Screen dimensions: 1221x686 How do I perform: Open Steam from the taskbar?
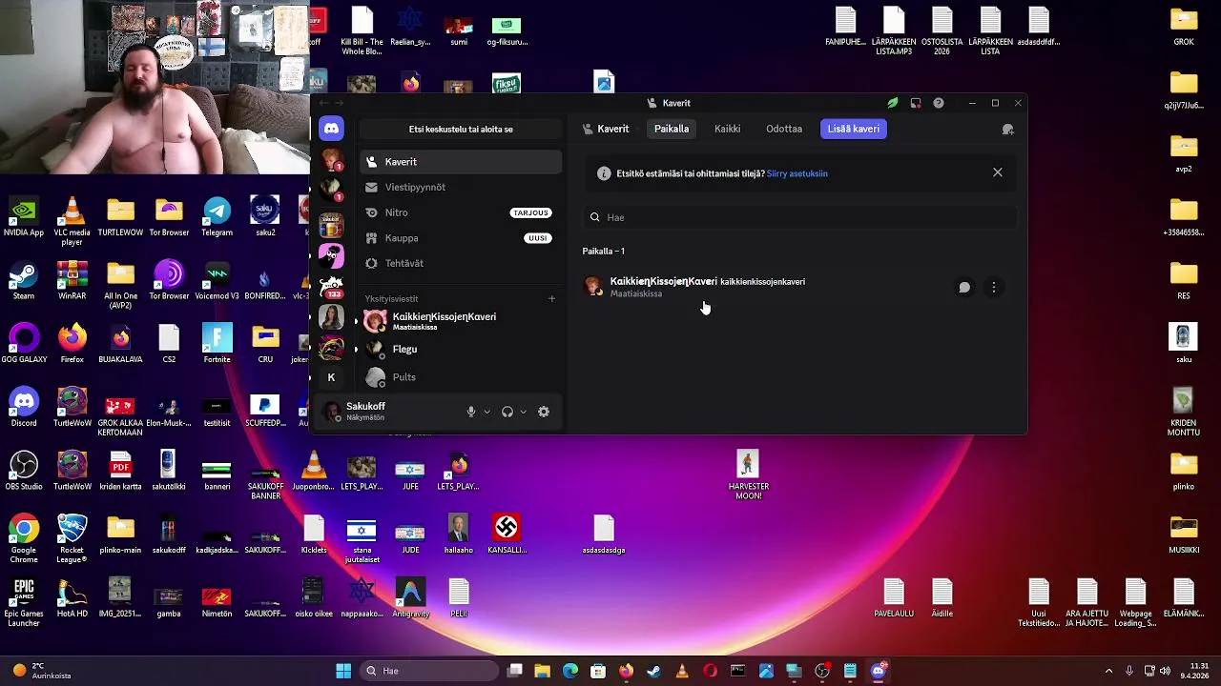(653, 671)
